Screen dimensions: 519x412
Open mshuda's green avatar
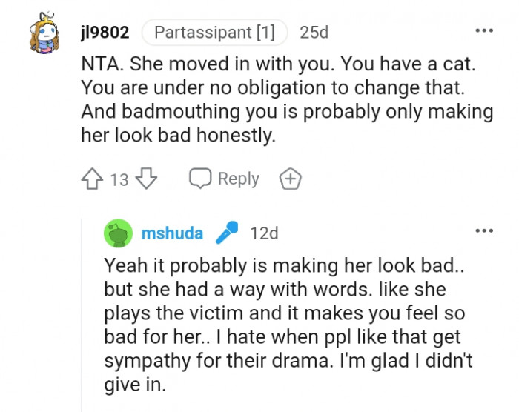point(119,233)
